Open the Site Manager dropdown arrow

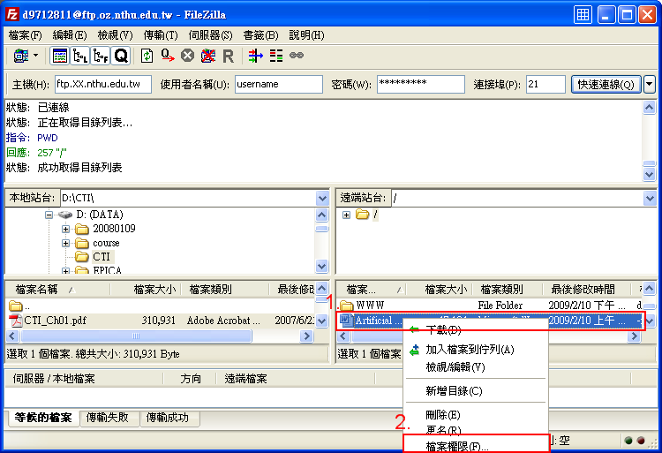point(36,56)
